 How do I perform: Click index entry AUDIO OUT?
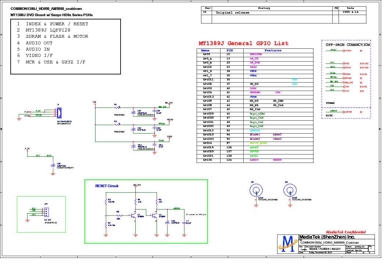pyautogui.click(x=39, y=43)
